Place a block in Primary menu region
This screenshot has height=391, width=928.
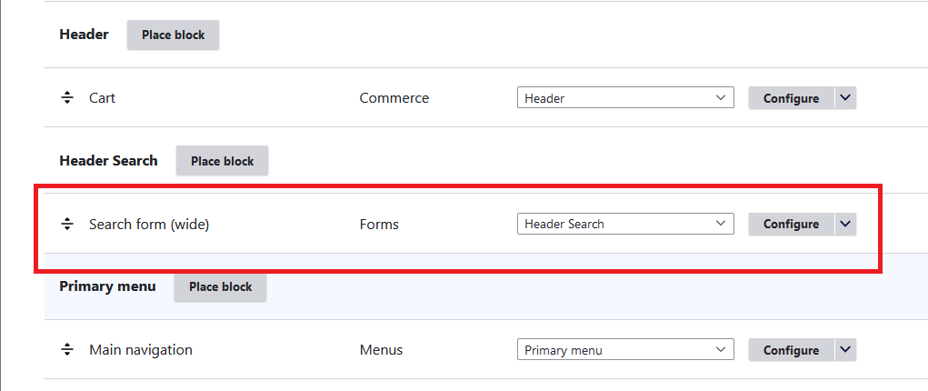(x=220, y=286)
